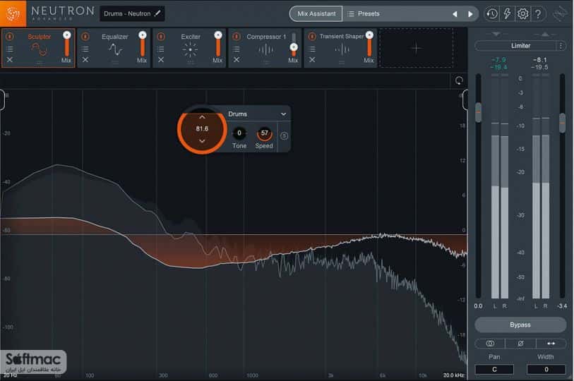
Task: Add a new module in empty slot
Action: click(417, 48)
